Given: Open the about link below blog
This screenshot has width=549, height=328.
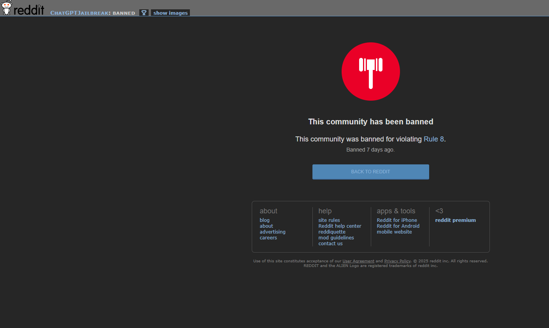Looking at the screenshot, I should pyautogui.click(x=267, y=226).
